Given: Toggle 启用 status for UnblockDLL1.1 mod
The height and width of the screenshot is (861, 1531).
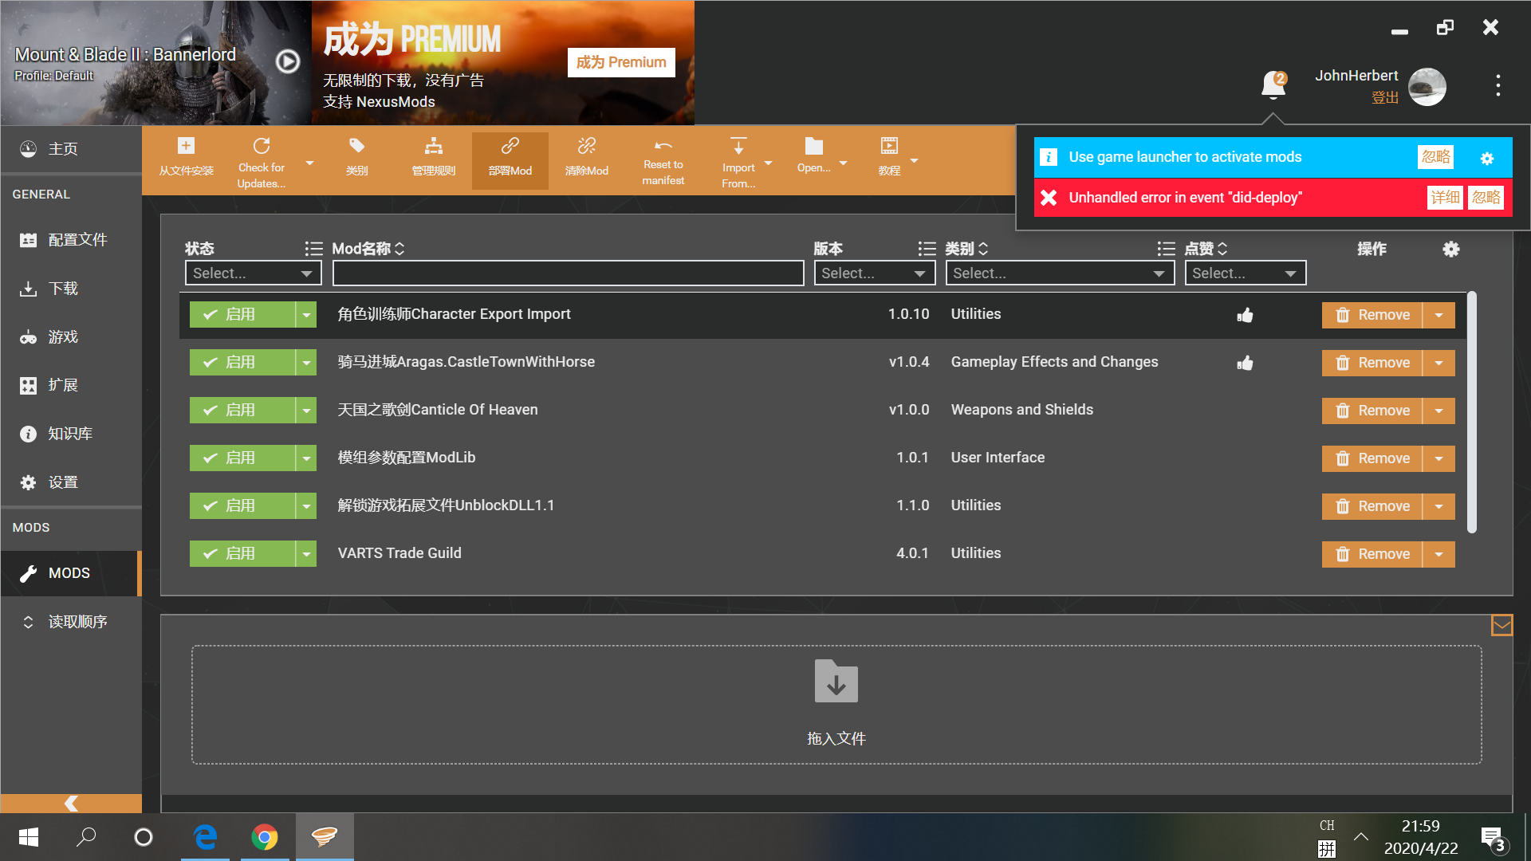Looking at the screenshot, I should [242, 506].
